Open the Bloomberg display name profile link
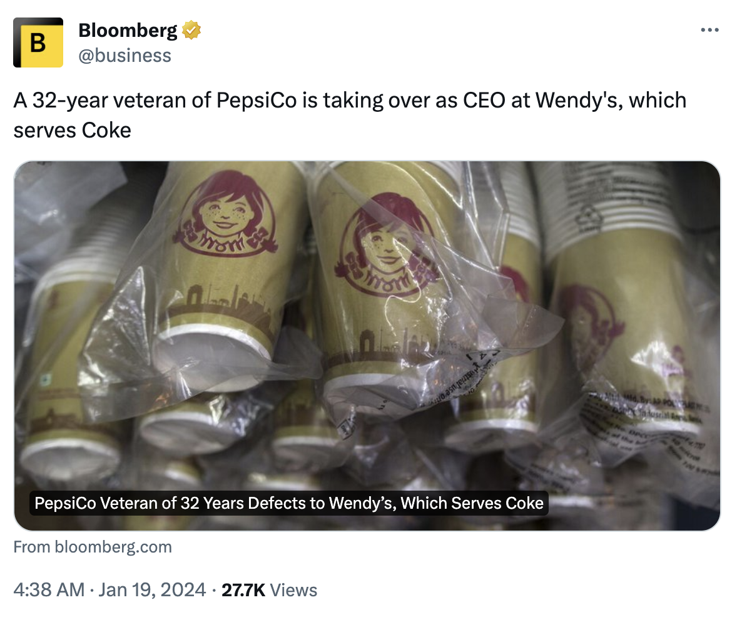The image size is (737, 620). tap(128, 30)
